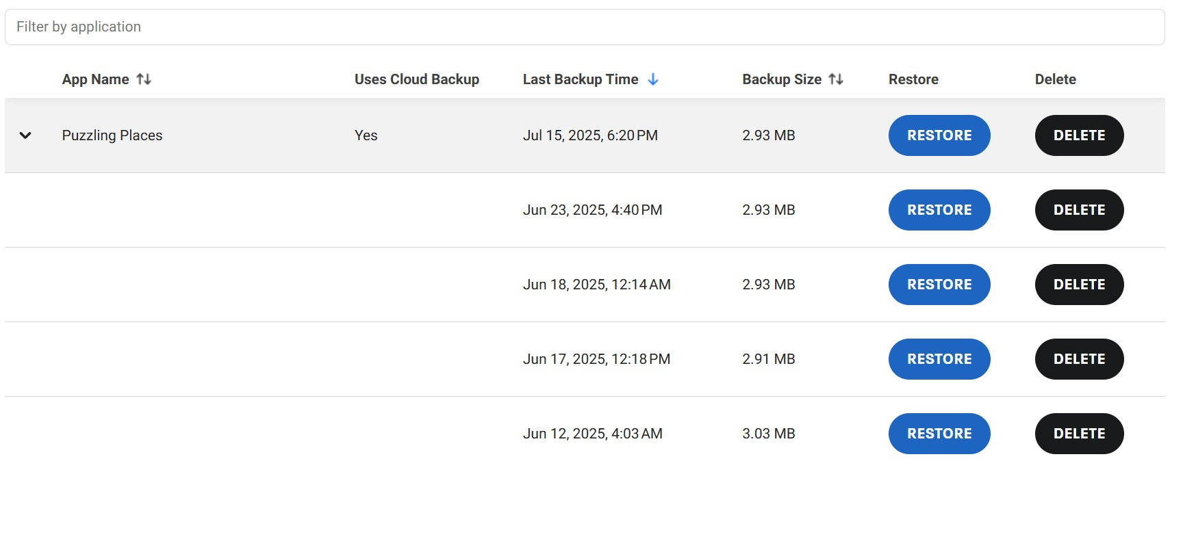Viewport: 1183px width, 539px height.
Task: Restore the Jul 15, 2025 backup
Action: point(939,135)
